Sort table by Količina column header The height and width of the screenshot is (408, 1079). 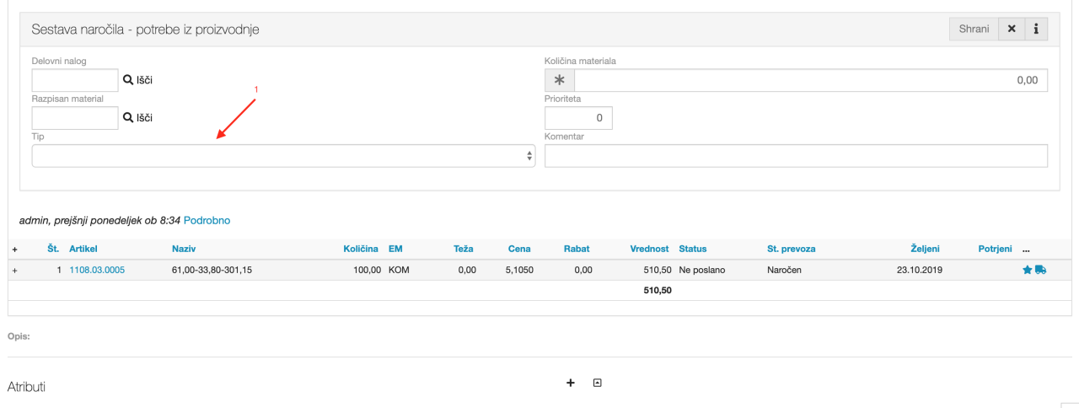point(362,250)
